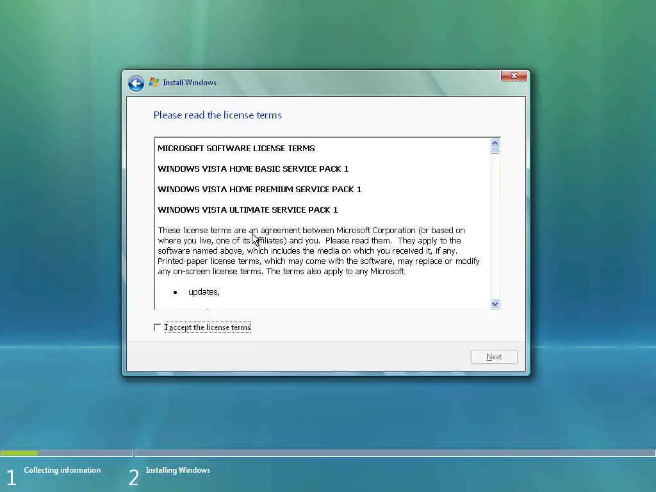The width and height of the screenshot is (656, 492).
Task: Click the I accept the license terms label
Action: [208, 327]
